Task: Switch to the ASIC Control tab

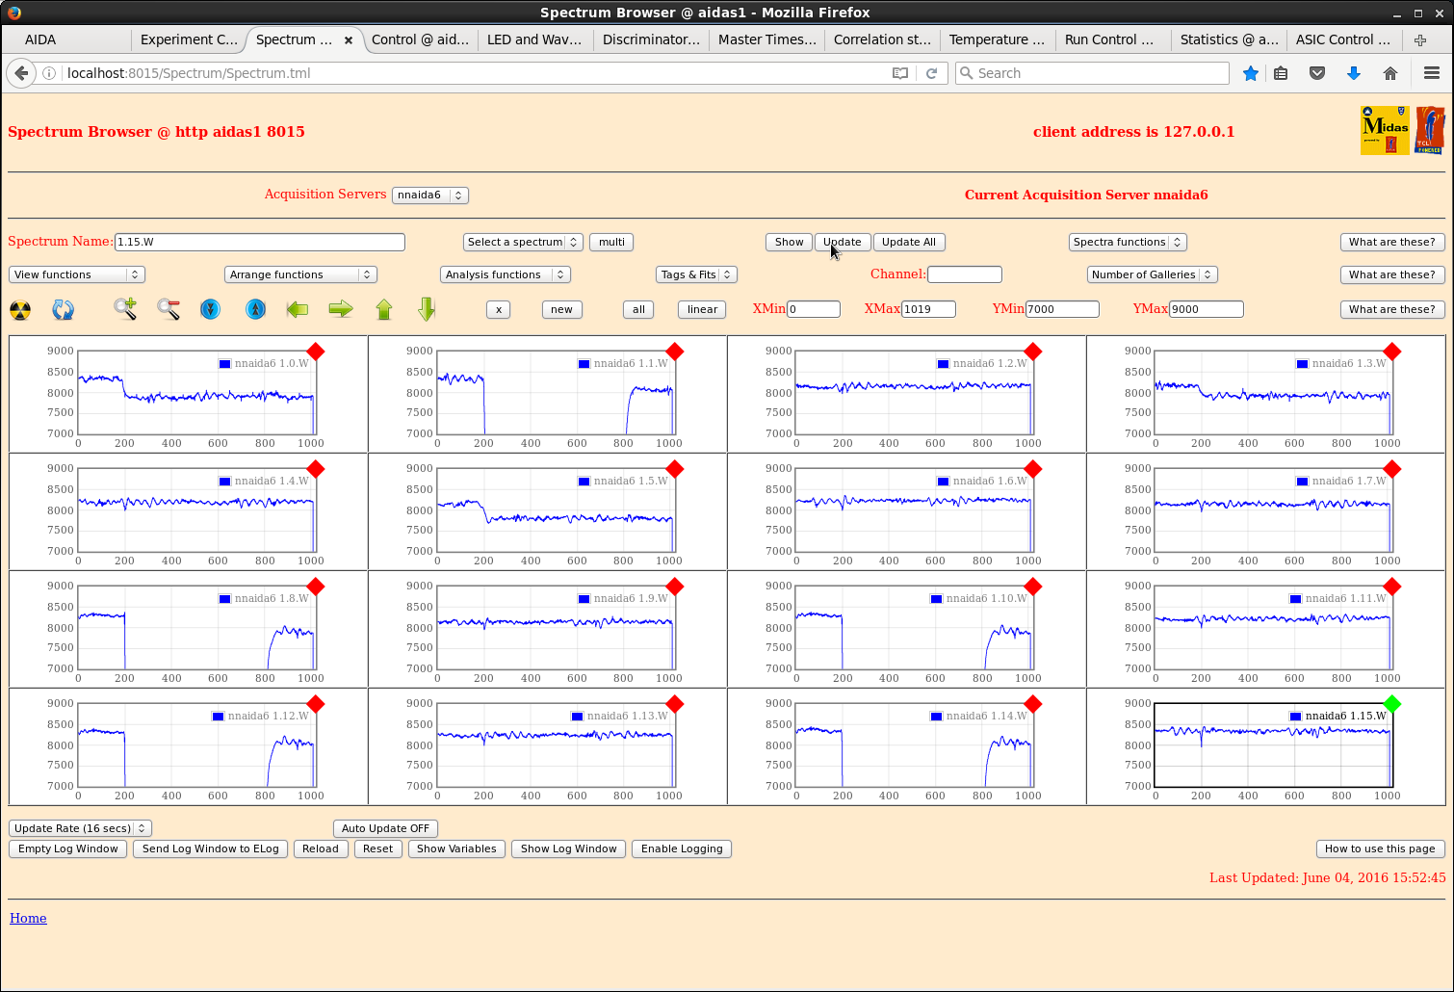Action: (x=1343, y=39)
